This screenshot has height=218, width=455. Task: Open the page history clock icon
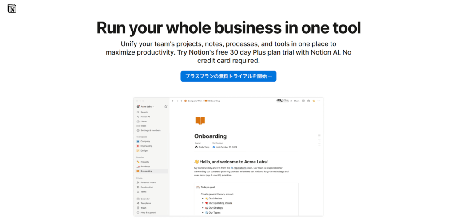[308, 101]
